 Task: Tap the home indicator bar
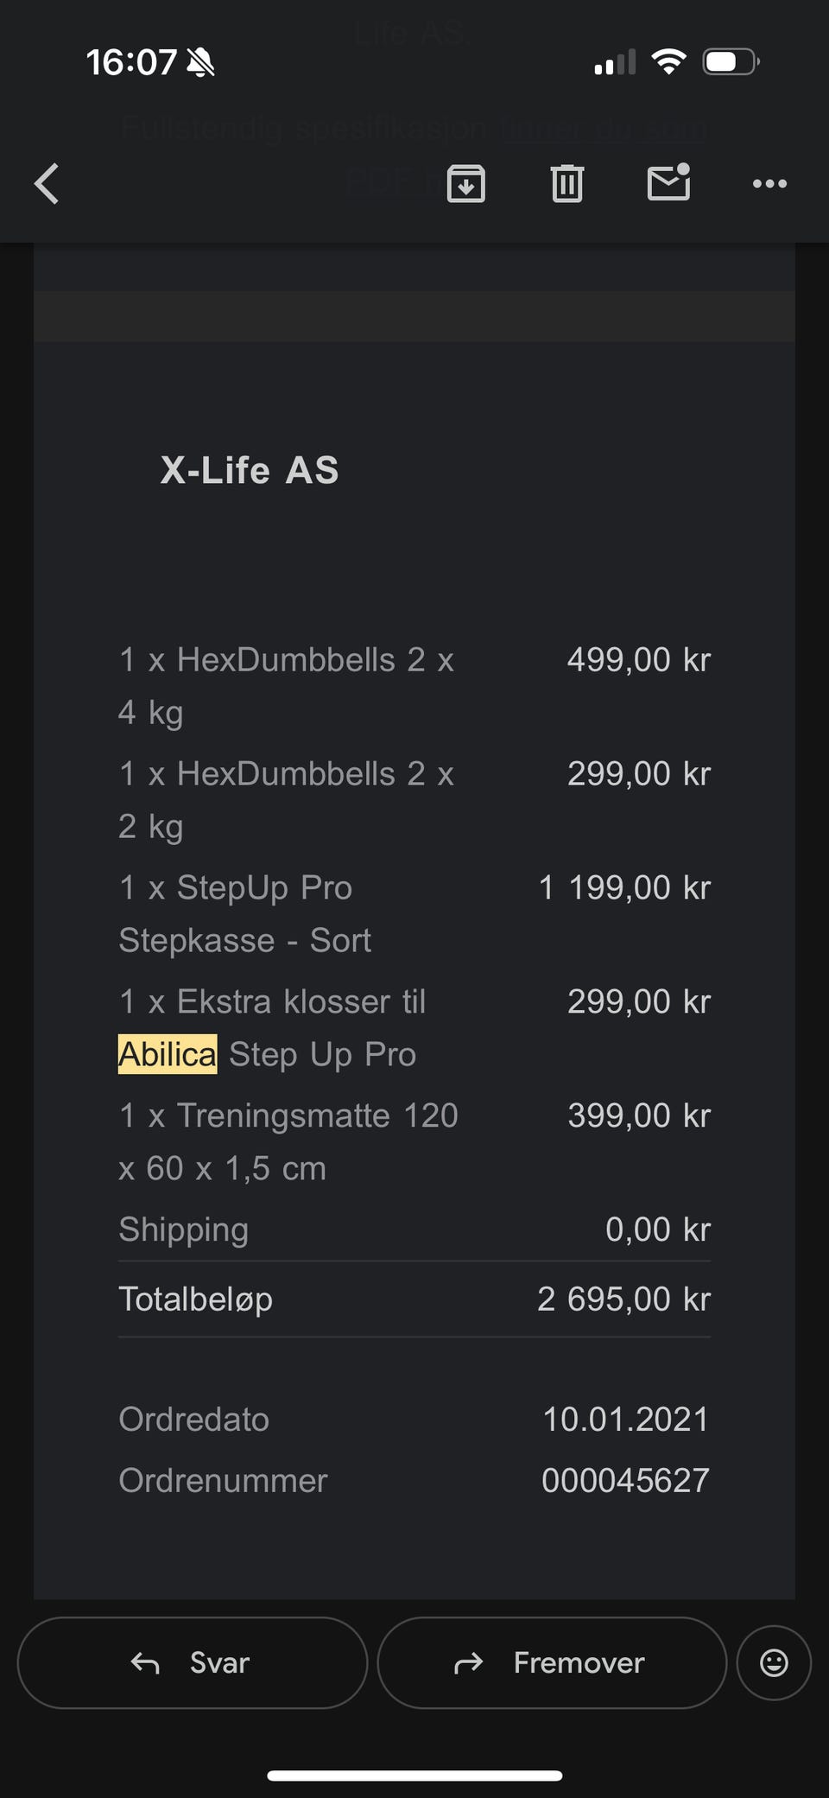414,1776
